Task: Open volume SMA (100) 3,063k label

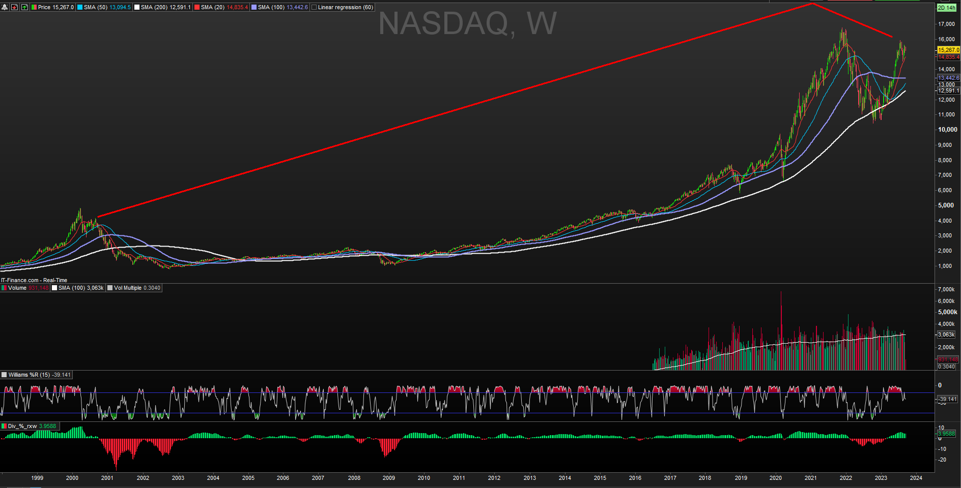Action: (80, 288)
